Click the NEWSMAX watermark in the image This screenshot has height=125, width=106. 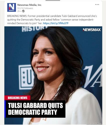tap(92, 30)
